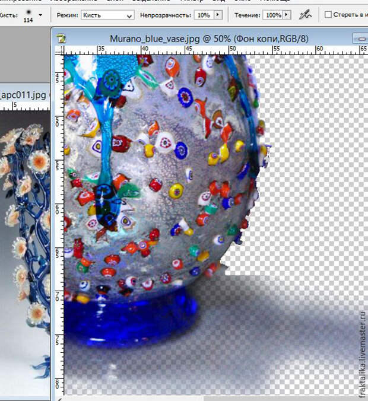Click the vertical ruler of Murano window
Screen dimensions: 368x401
pyautogui.click(x=59, y=208)
